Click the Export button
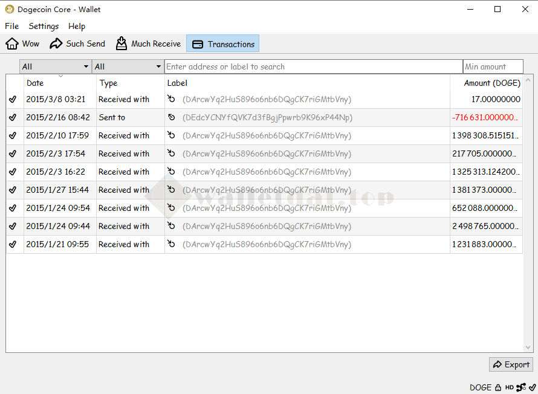This screenshot has height=394, width=538. click(x=511, y=364)
